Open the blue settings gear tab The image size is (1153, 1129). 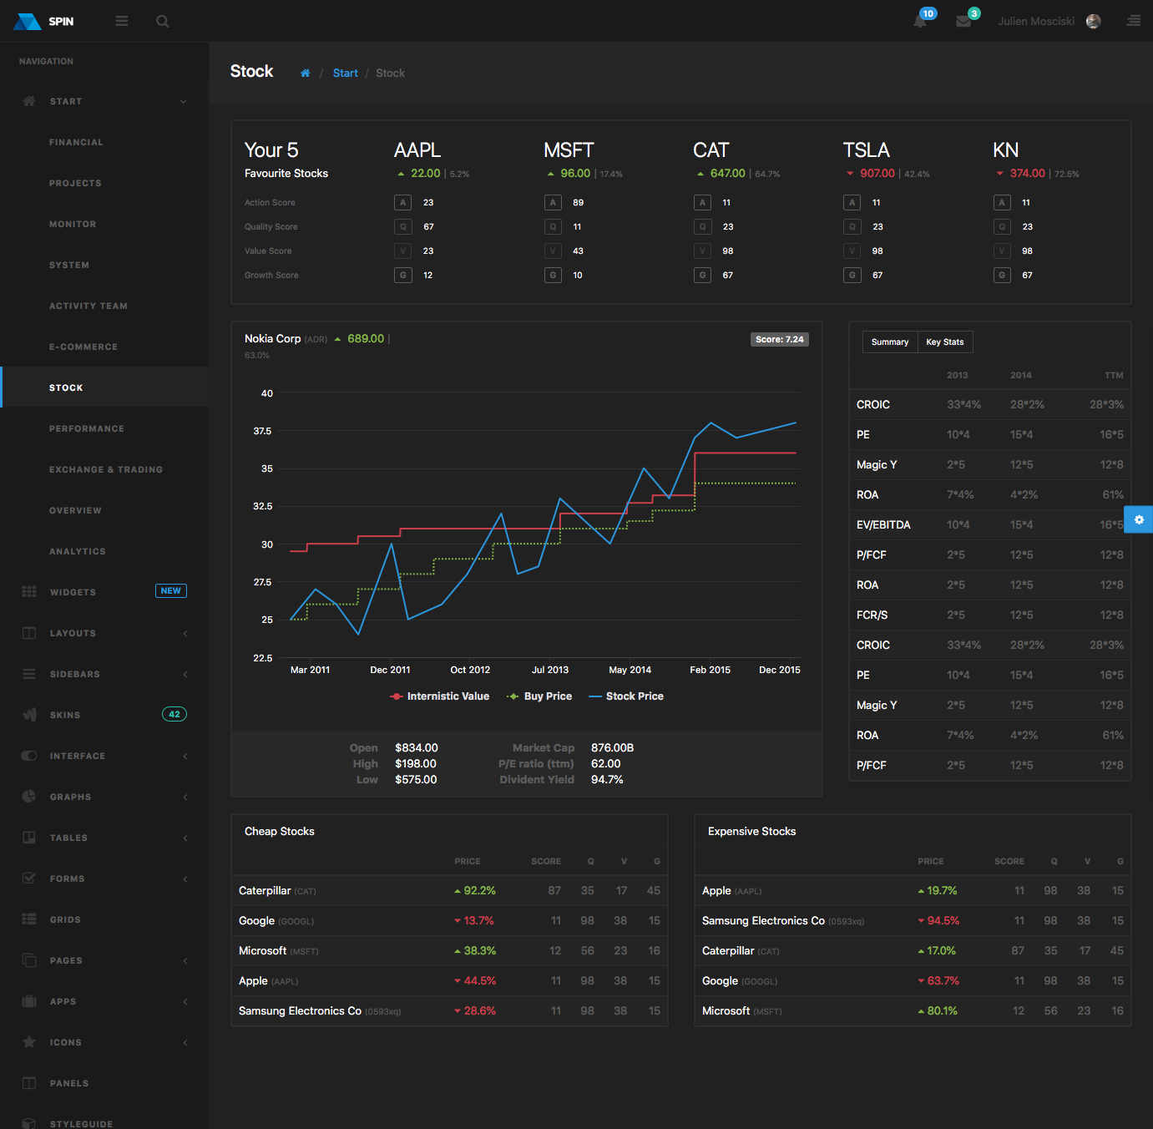tap(1139, 519)
